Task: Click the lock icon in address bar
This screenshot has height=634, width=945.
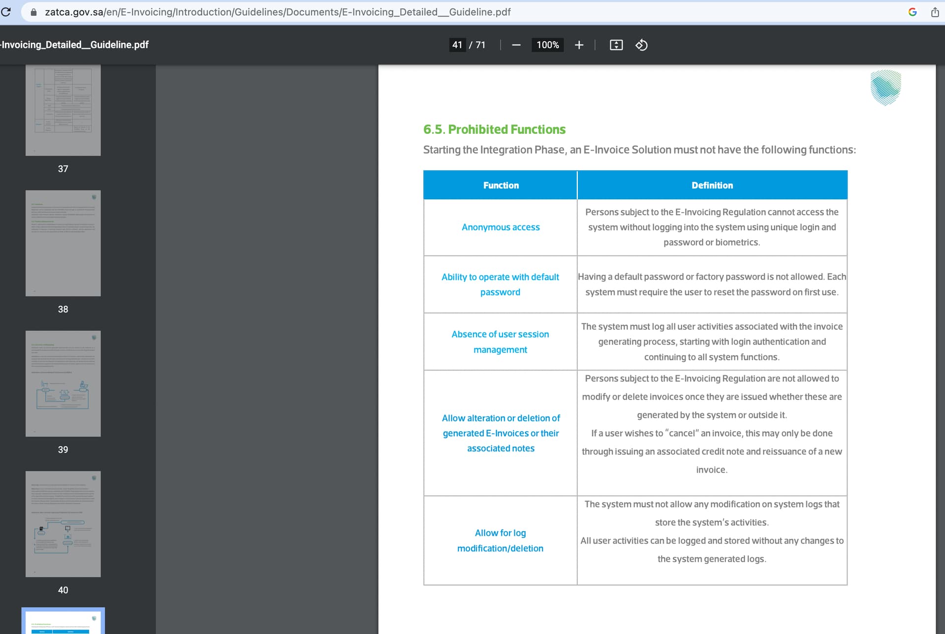Action: [33, 12]
